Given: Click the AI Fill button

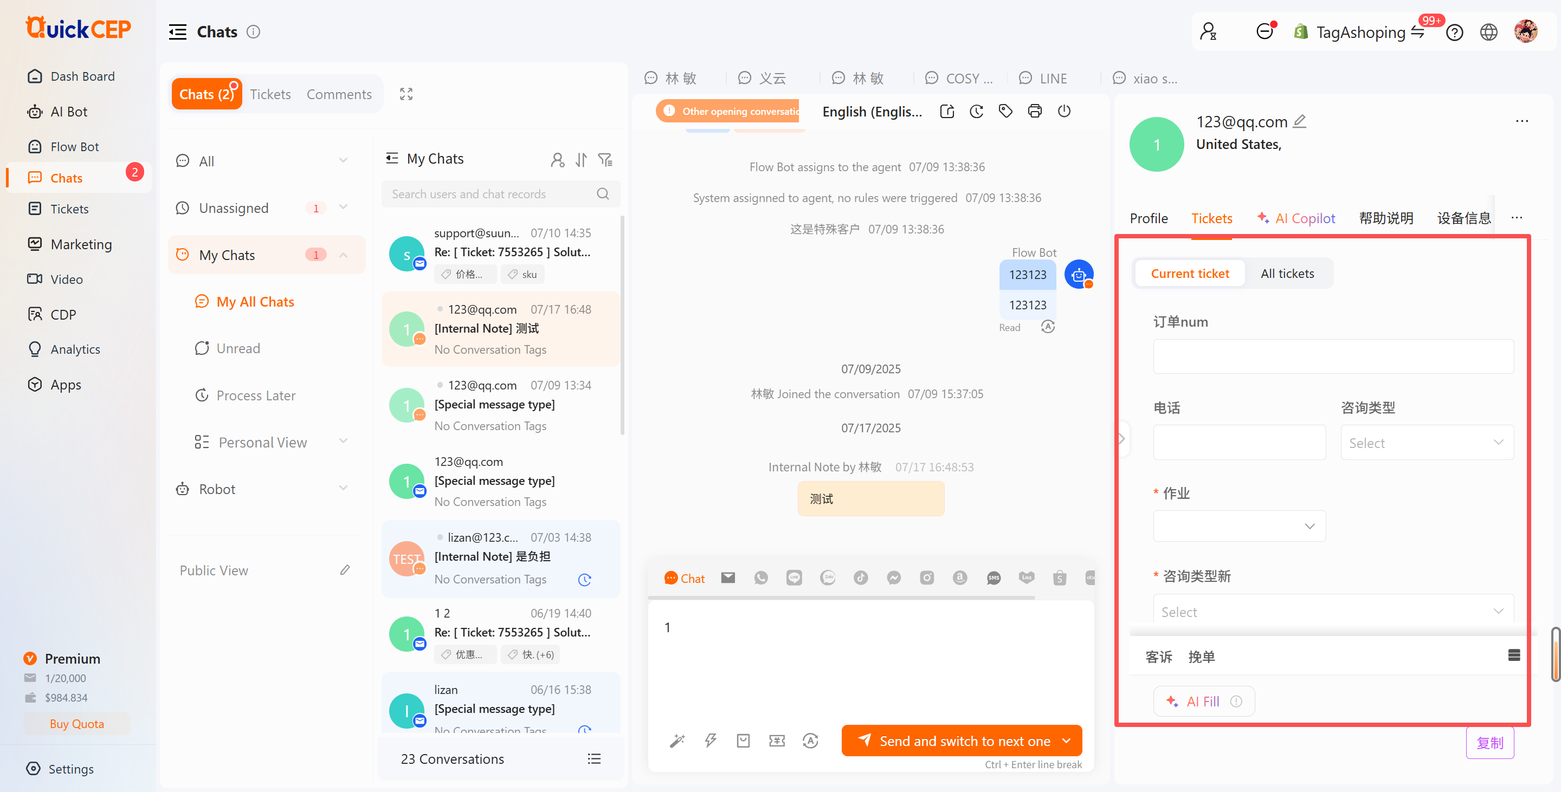Looking at the screenshot, I should 1203,701.
